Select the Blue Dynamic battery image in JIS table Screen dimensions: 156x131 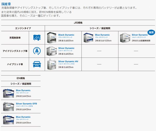pyautogui.click(x=88, y=38)
